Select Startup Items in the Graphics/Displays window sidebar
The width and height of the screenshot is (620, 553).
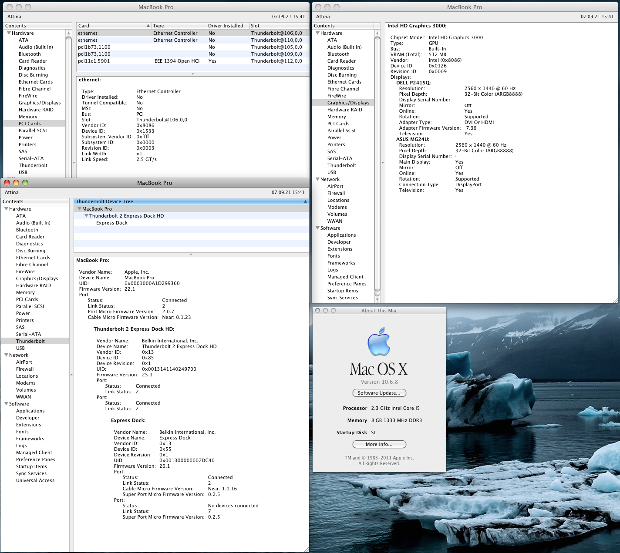(x=343, y=291)
